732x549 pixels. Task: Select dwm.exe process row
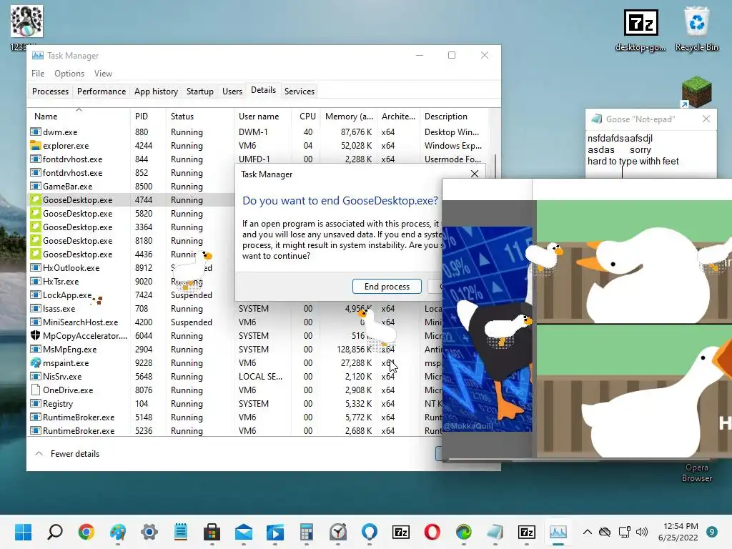[x=257, y=132]
